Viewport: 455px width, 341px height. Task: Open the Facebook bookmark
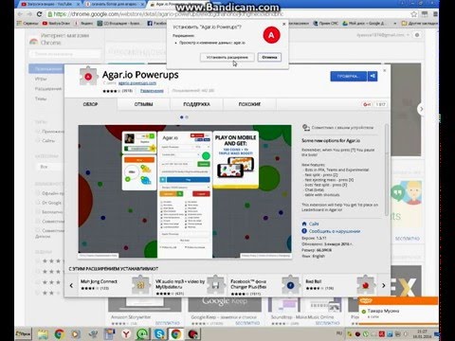[157, 24]
